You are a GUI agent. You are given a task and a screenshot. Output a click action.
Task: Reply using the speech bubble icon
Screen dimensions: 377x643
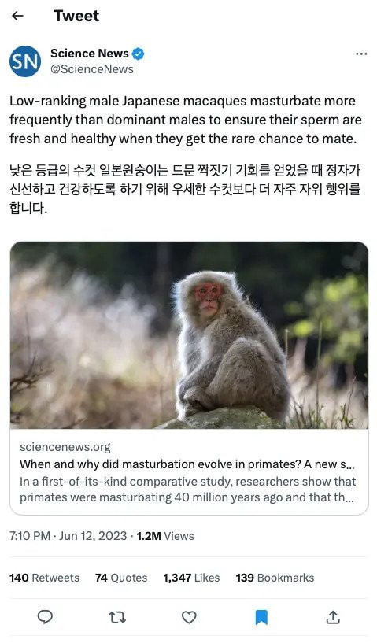pos(45,617)
